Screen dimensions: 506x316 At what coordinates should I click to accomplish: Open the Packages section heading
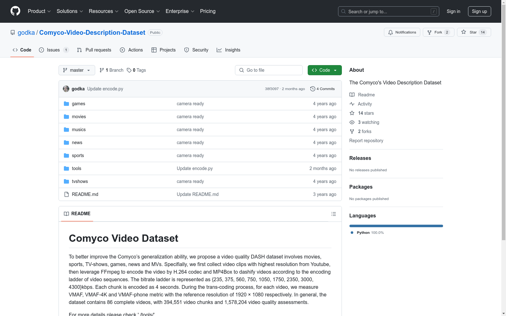pos(361,187)
